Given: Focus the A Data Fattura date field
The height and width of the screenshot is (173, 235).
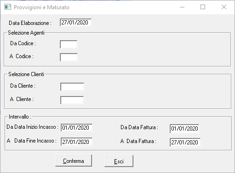Looking at the screenshot, I should (185, 143).
